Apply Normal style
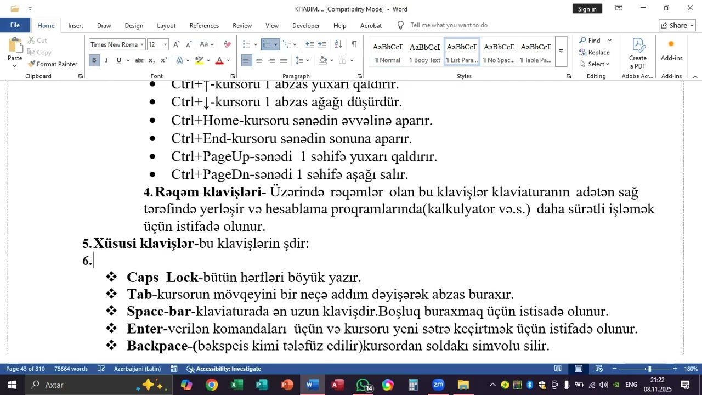Image resolution: width=702 pixels, height=395 pixels. pos(388,52)
